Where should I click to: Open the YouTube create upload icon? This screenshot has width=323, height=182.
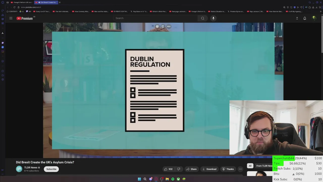coord(297,18)
